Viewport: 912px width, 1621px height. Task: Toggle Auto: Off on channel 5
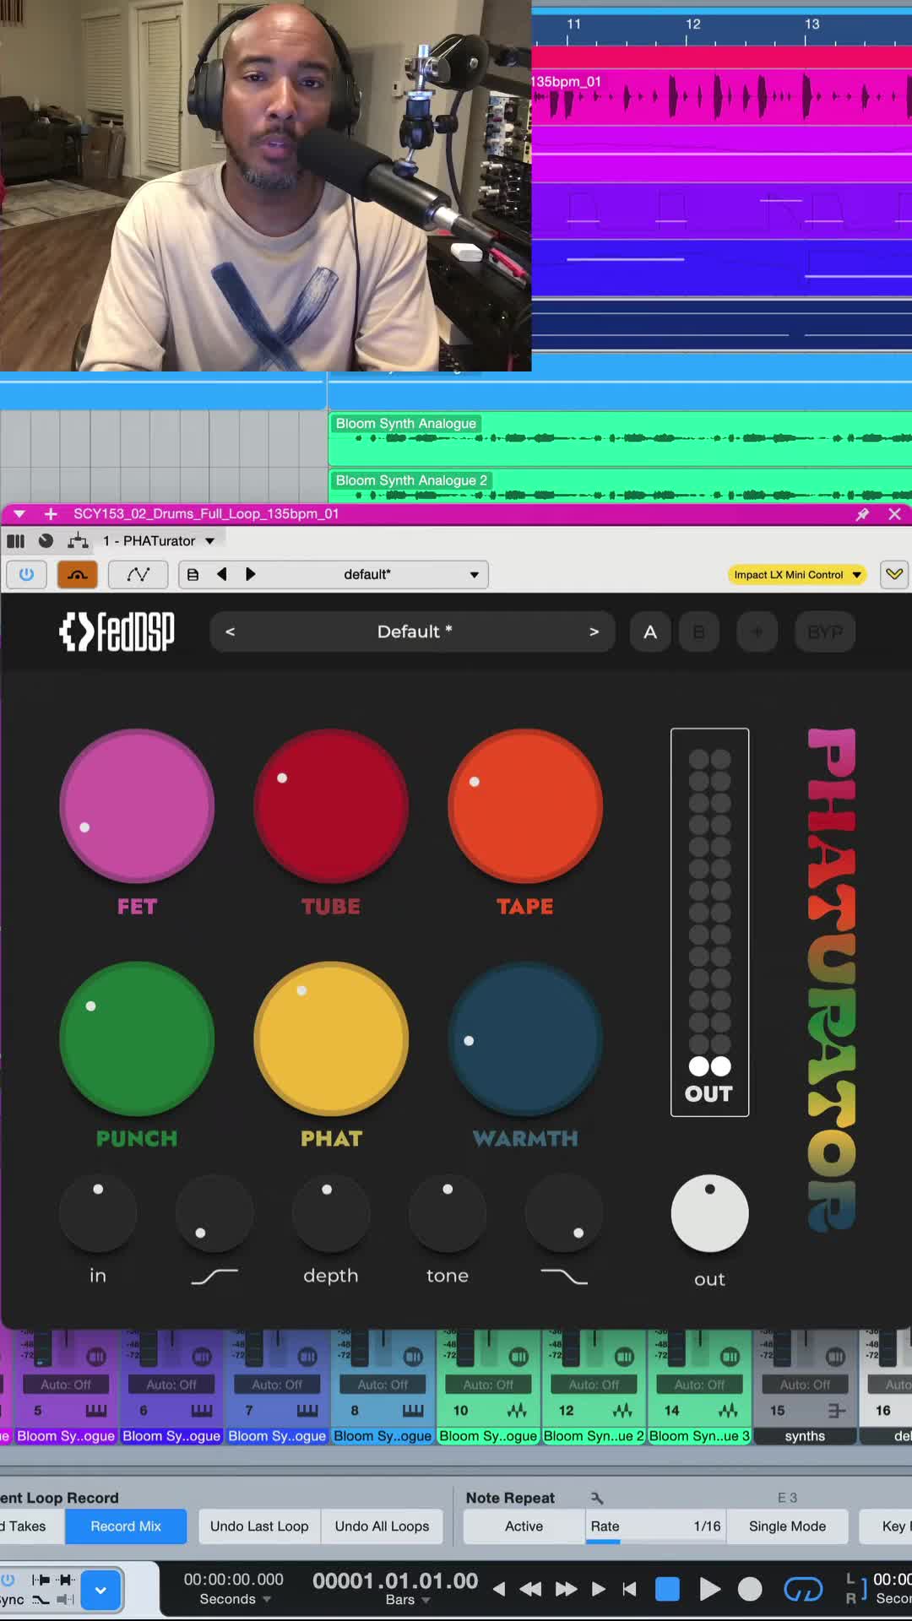[x=66, y=1385]
